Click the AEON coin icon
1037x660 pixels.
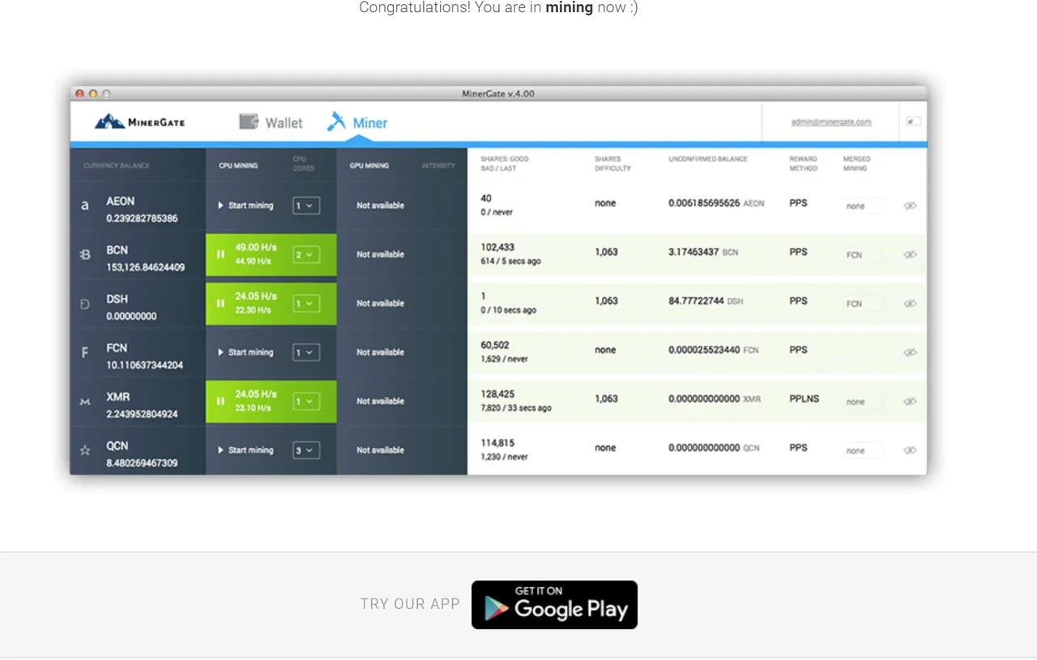click(85, 206)
